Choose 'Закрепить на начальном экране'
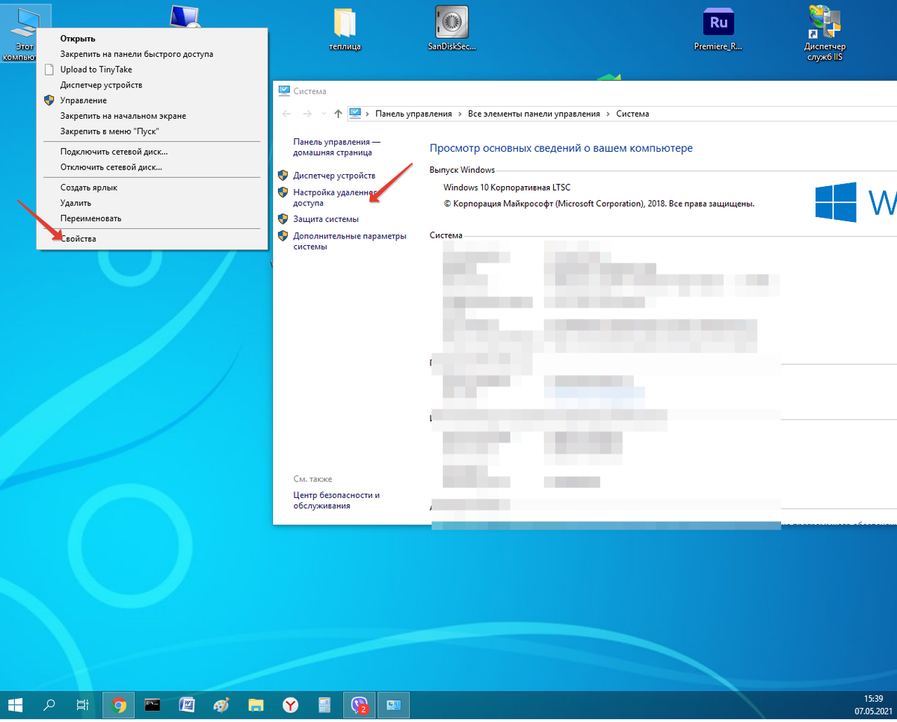The image size is (897, 722). [152, 116]
